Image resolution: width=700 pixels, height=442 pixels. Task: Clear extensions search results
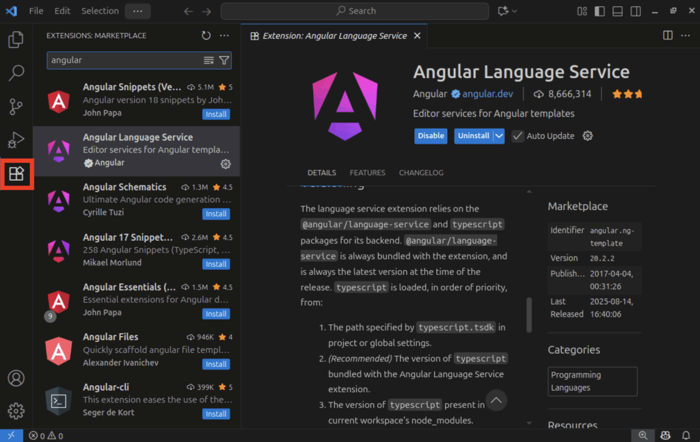point(209,60)
